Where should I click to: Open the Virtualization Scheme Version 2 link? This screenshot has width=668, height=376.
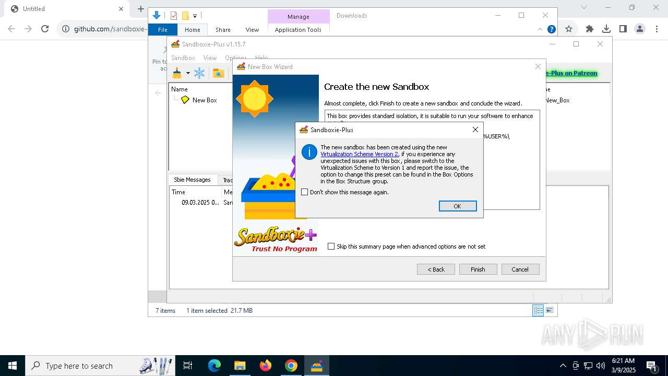click(359, 154)
